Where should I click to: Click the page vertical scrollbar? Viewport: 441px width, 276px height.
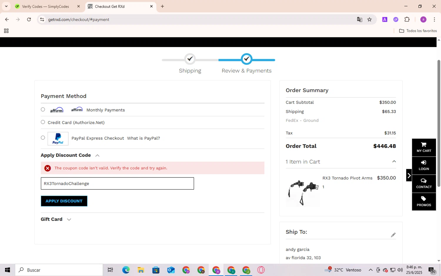tap(439, 123)
